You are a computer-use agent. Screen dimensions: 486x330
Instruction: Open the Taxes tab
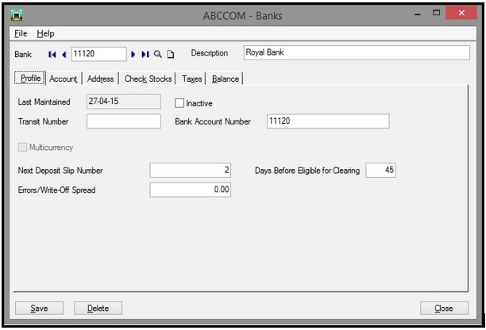[192, 79]
